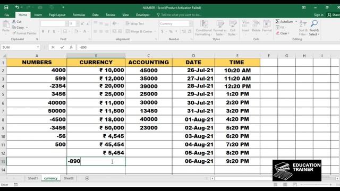Screen dimensions: 340x191
Task: Open the Currency number format dropdown
Action: tap(191, 23)
